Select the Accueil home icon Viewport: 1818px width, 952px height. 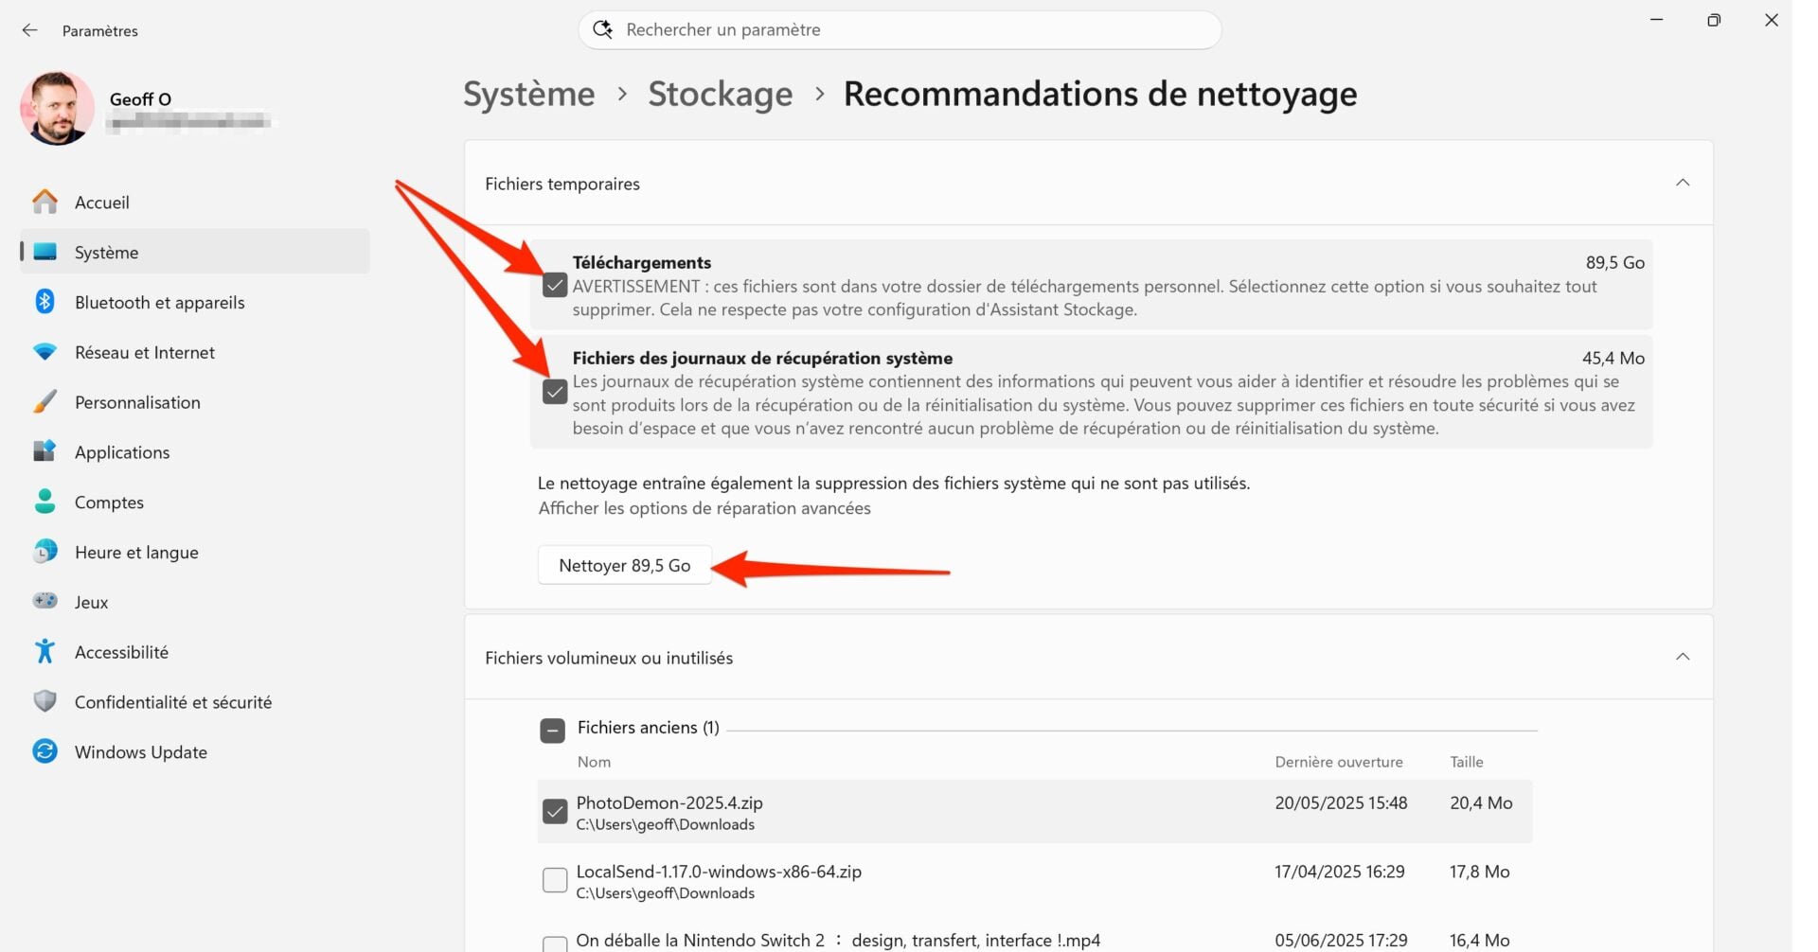pyautogui.click(x=45, y=202)
